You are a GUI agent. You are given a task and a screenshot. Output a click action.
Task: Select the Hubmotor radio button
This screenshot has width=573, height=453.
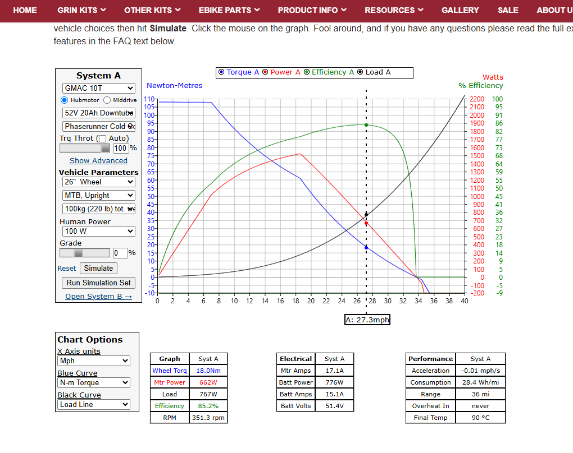(64, 100)
